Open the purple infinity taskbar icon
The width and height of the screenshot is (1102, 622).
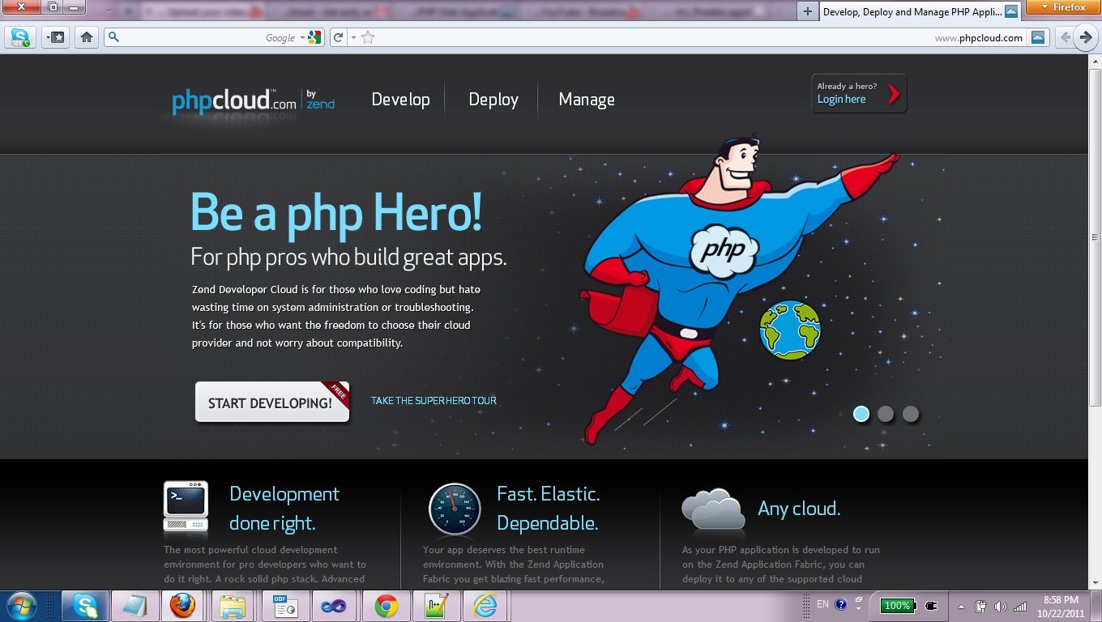tap(334, 606)
